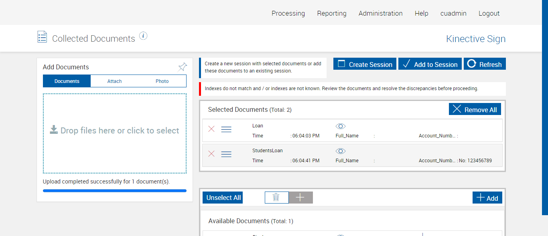Pin the Add Documents panel
This screenshot has width=548, height=236.
(x=183, y=67)
